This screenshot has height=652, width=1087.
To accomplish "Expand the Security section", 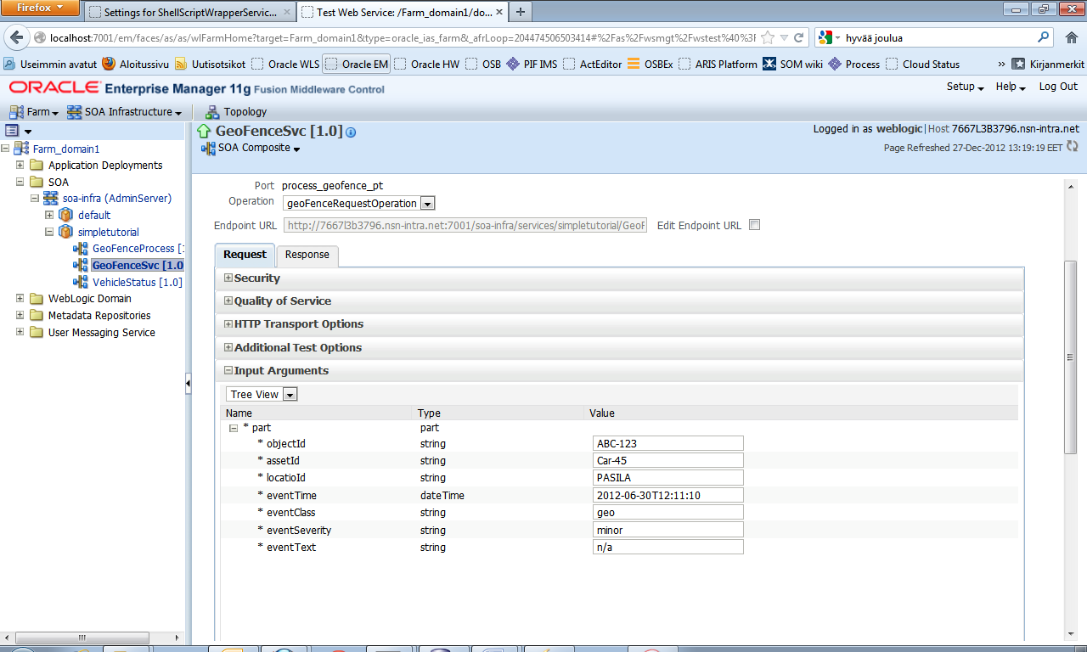I will pyautogui.click(x=228, y=278).
